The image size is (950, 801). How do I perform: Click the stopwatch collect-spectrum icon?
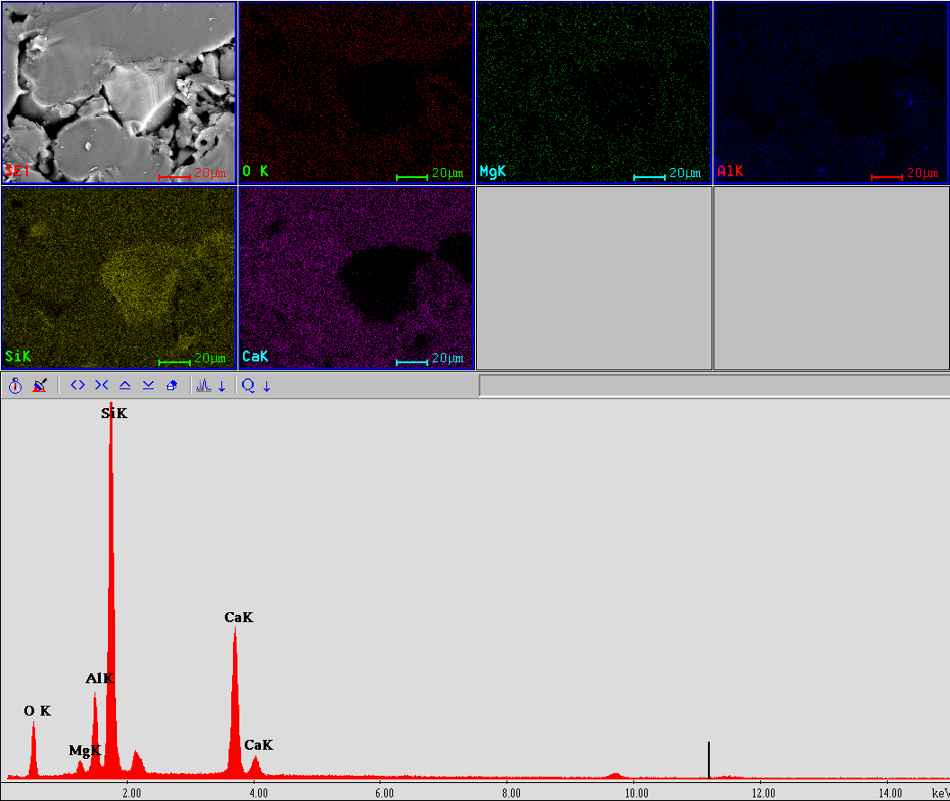point(15,386)
